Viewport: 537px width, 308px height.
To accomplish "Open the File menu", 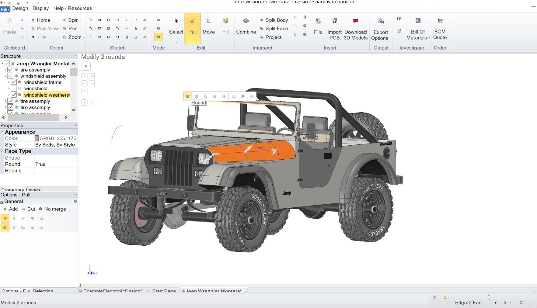I will pos(5,9).
